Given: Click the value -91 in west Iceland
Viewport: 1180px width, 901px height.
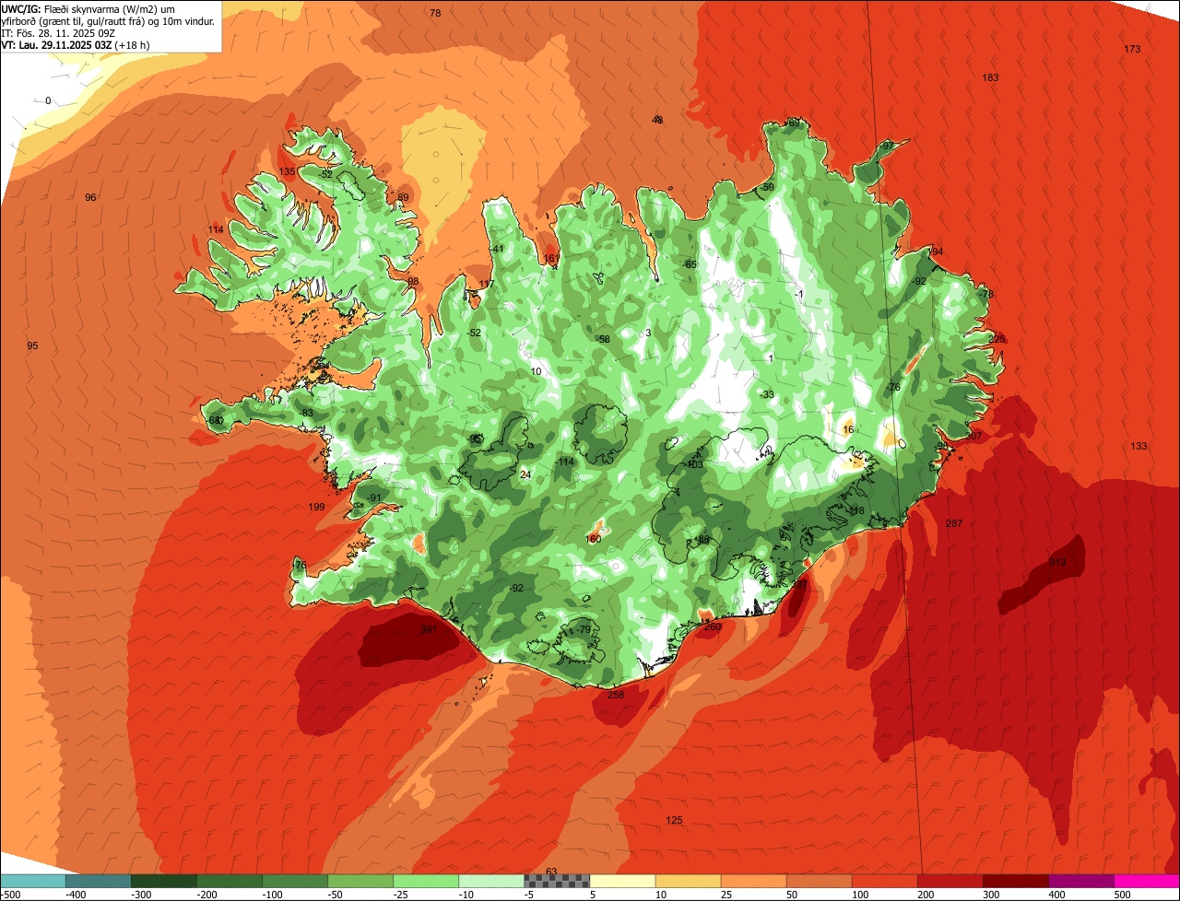Looking at the screenshot, I should pos(373,497).
